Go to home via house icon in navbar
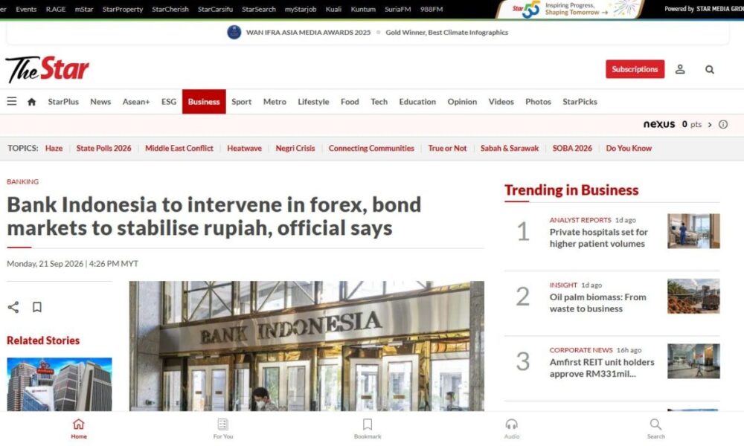This screenshot has width=744, height=446. click(32, 102)
